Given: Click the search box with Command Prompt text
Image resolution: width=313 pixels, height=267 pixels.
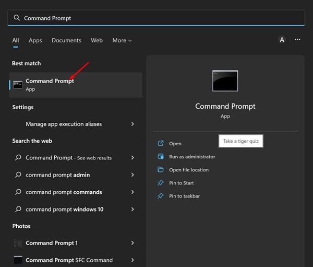Looking at the screenshot, I should pos(156,18).
